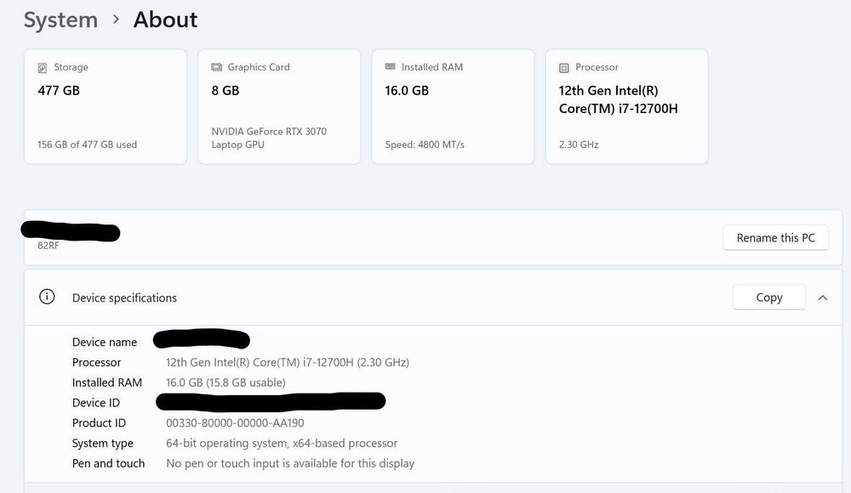Viewport: 851px width, 493px height.
Task: Click the Installed RAM memory icon
Action: point(391,67)
